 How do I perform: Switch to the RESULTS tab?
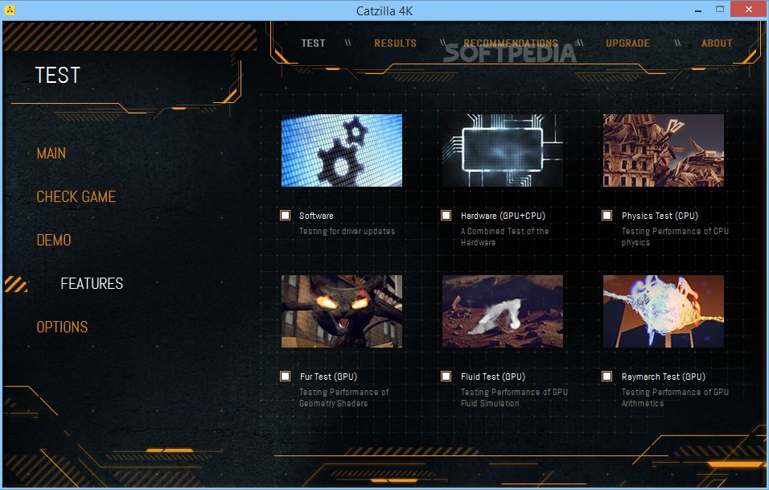pyautogui.click(x=395, y=43)
